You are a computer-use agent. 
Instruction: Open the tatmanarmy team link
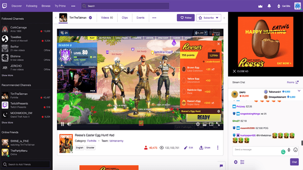116,141
